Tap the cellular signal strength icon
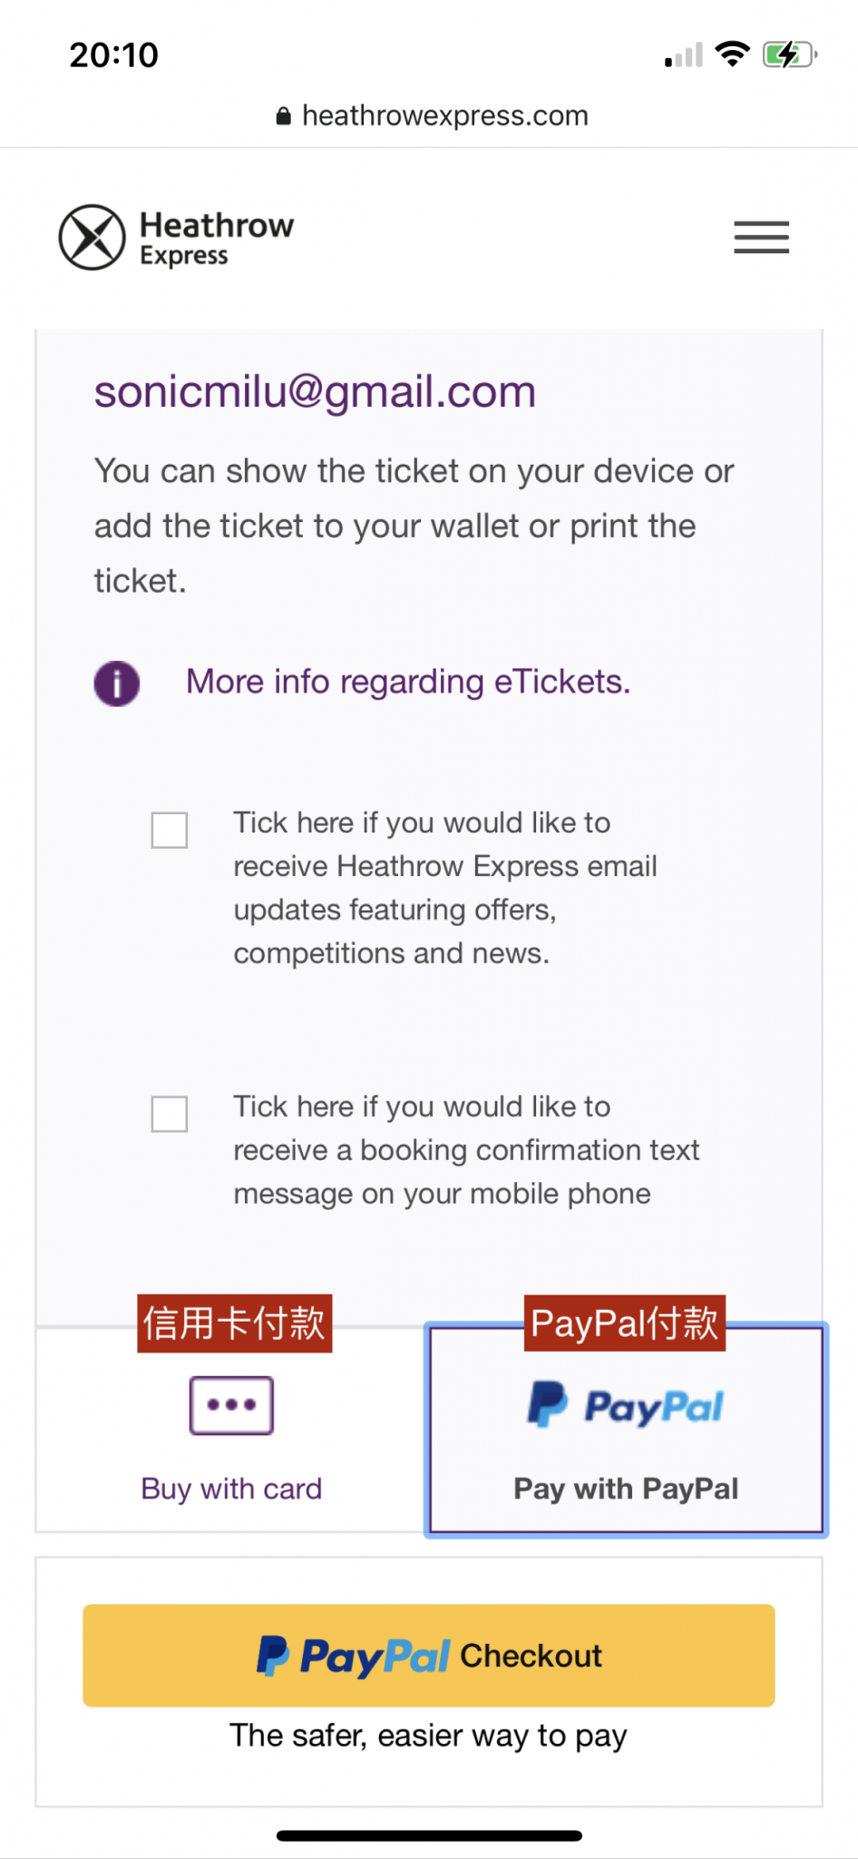Screen dimensions: 858x1859 point(684,56)
